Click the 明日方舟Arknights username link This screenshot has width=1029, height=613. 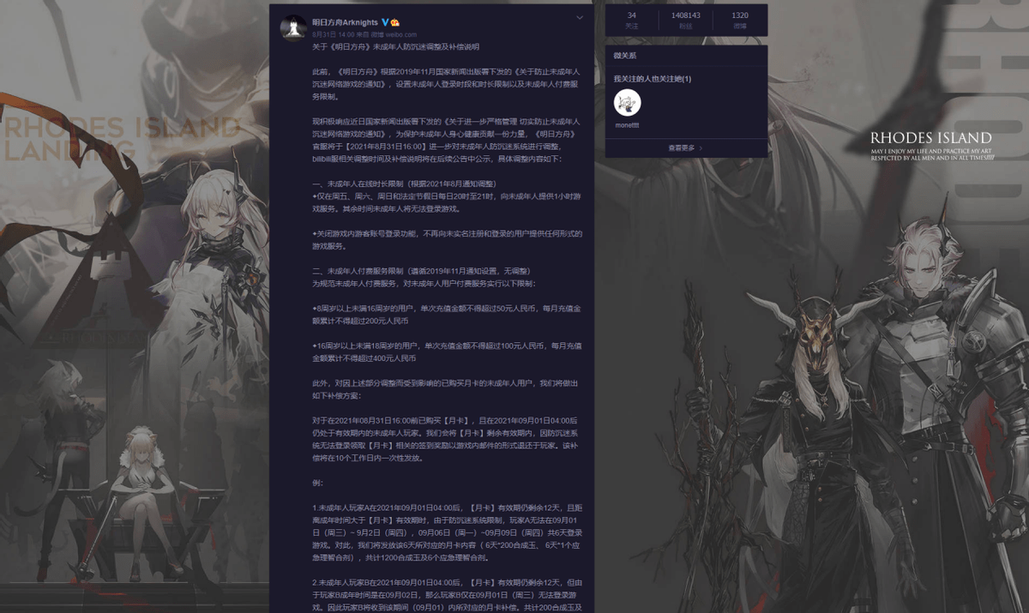coord(345,21)
